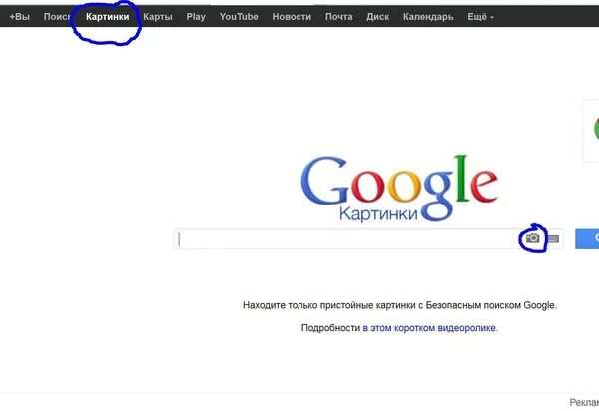Open Карты from the navigation bar

(x=158, y=17)
